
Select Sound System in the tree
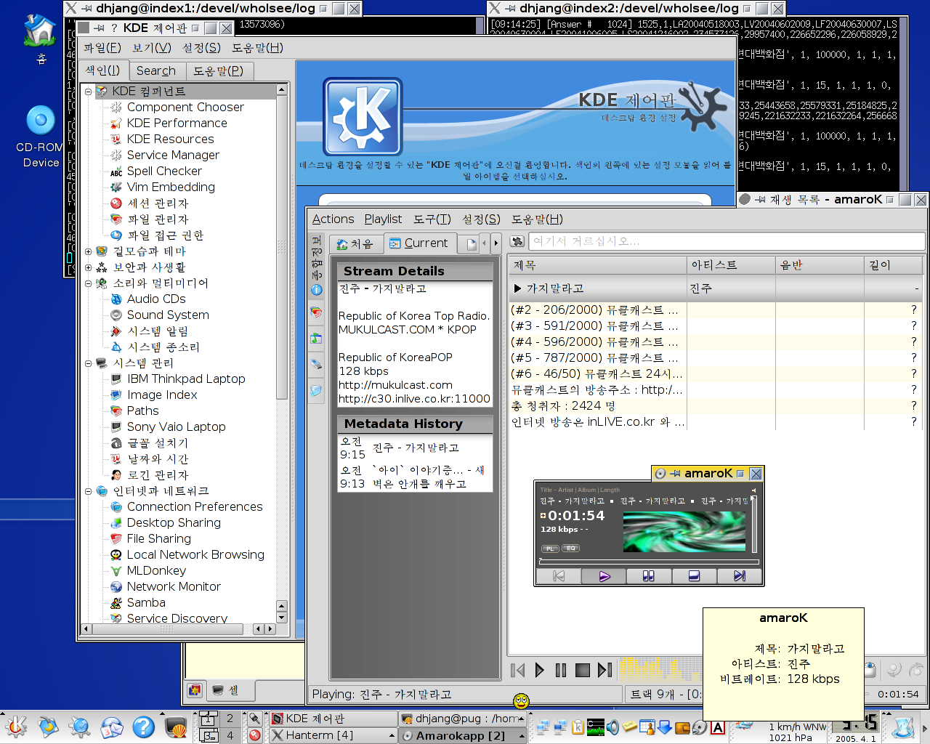[x=168, y=315]
